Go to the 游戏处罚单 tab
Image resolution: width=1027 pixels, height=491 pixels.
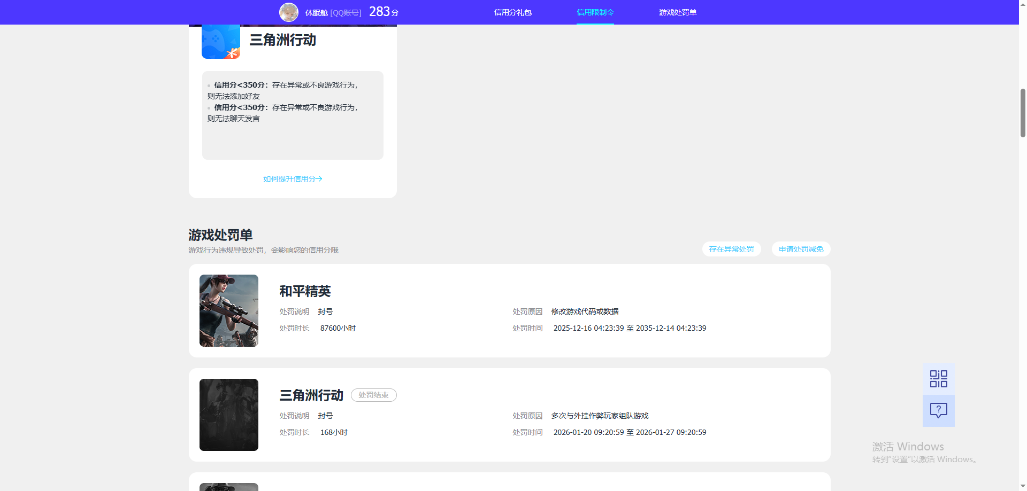point(678,12)
